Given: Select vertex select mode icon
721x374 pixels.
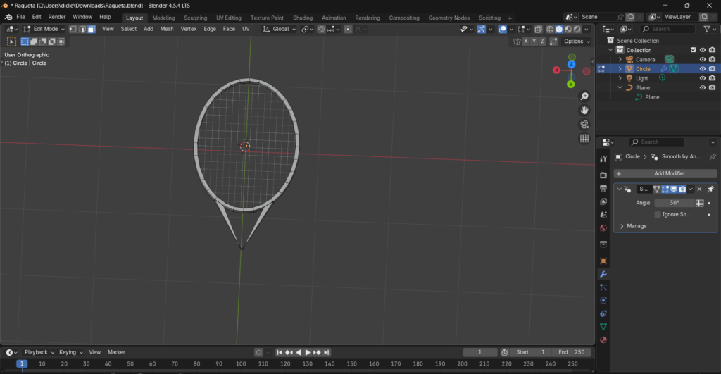Looking at the screenshot, I should click(x=73, y=29).
